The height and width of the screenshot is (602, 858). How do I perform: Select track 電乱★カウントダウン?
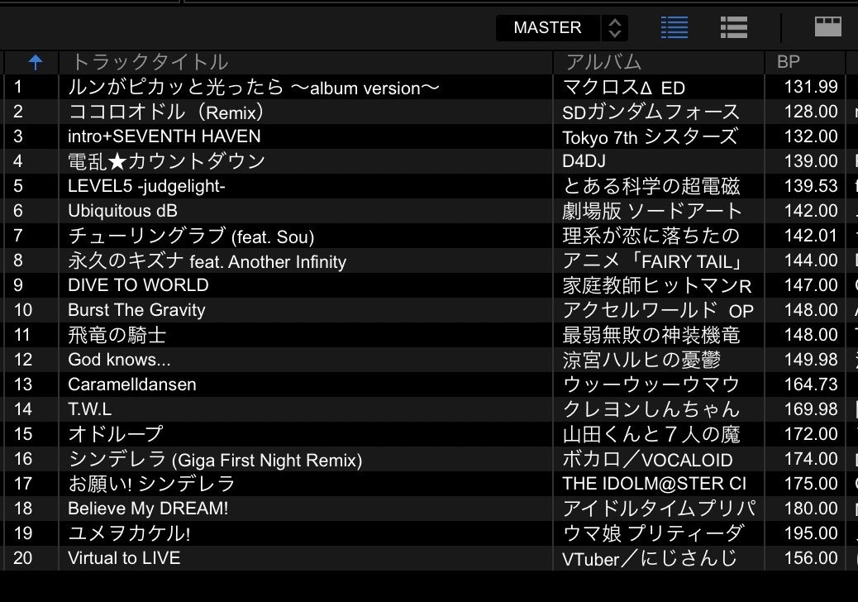(166, 161)
